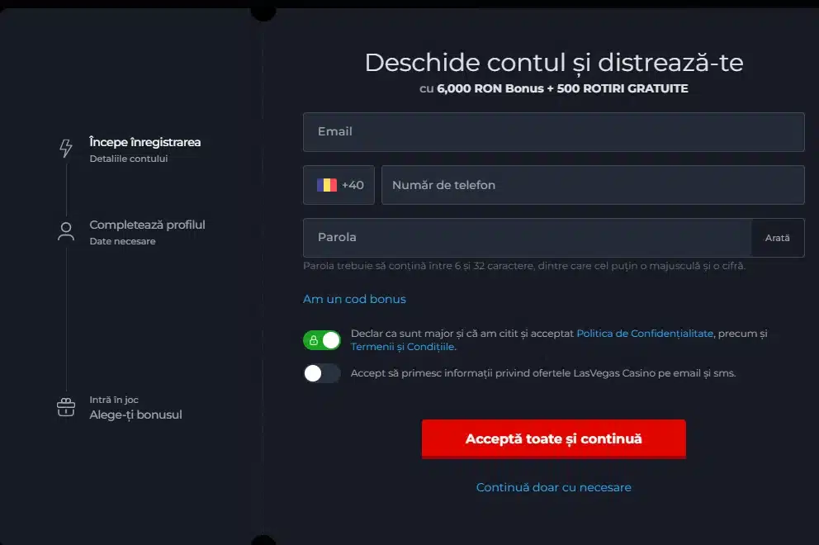Open the Politica de Confidențialitate link

pyautogui.click(x=644, y=334)
